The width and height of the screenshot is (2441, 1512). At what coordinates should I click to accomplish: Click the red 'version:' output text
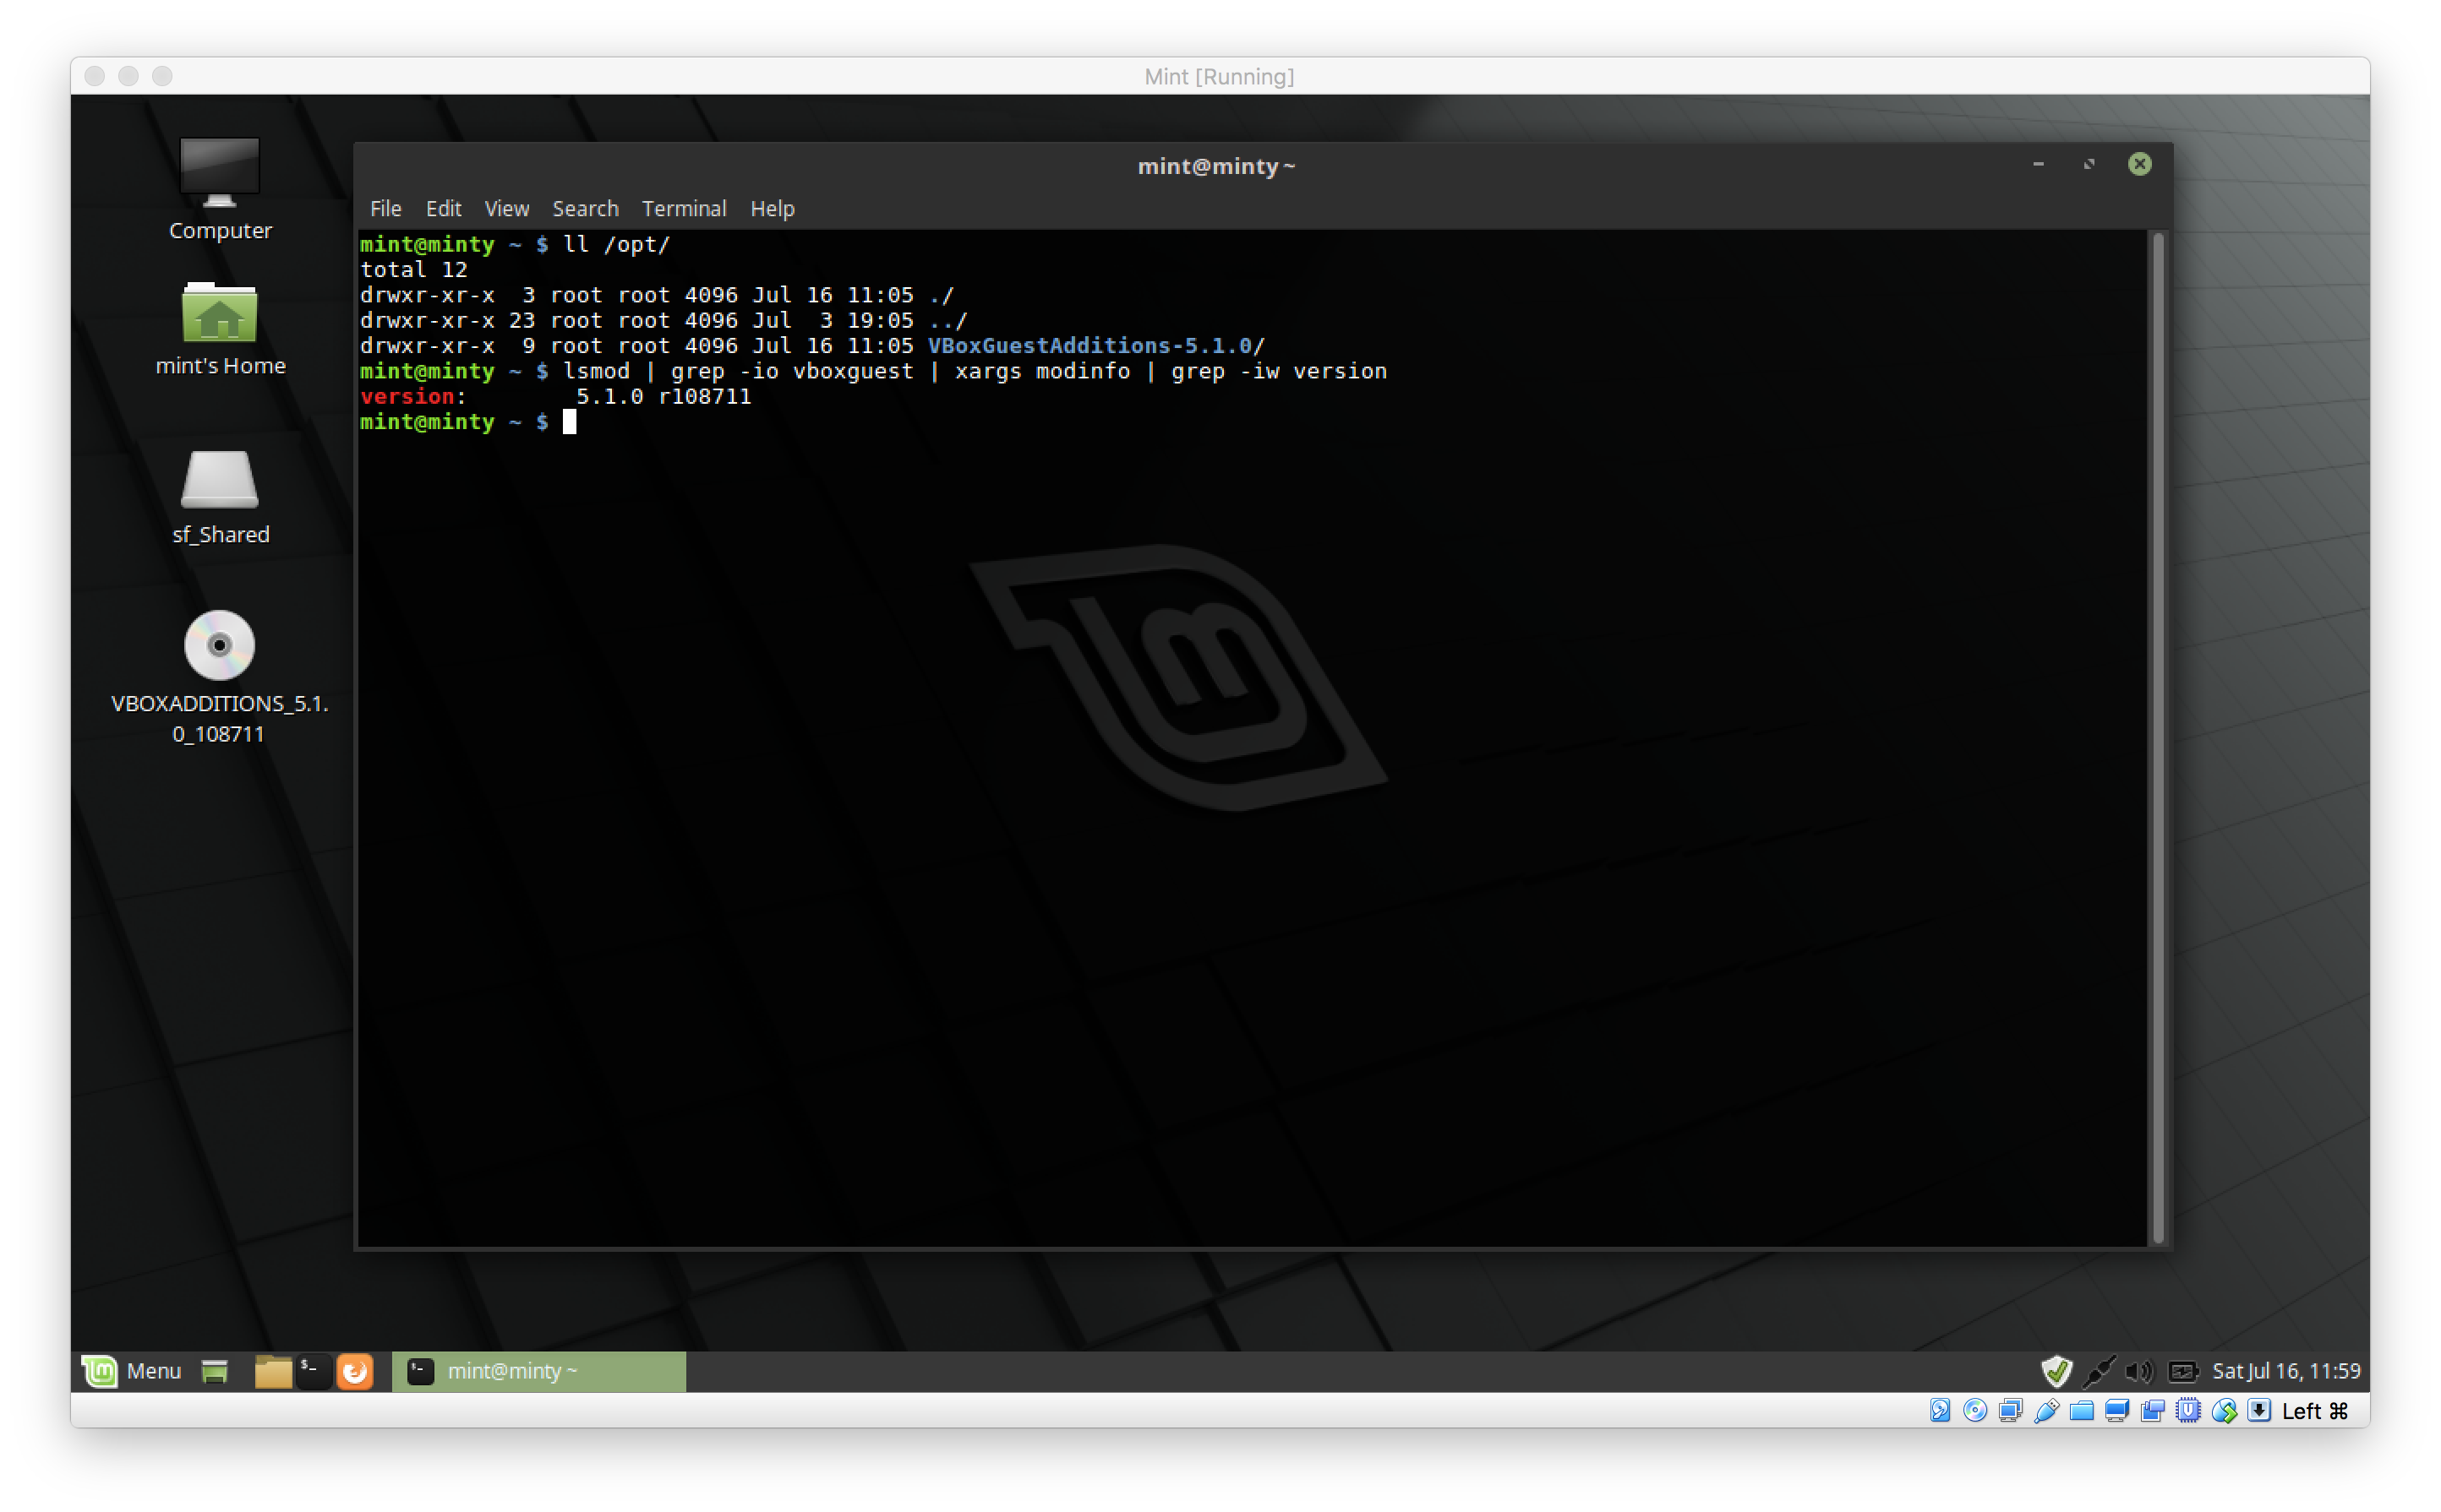point(413,397)
